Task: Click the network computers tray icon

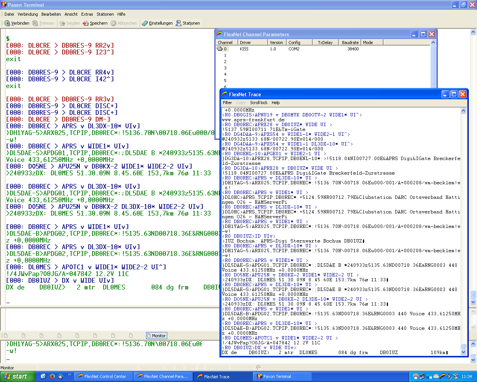Action: click(x=422, y=376)
